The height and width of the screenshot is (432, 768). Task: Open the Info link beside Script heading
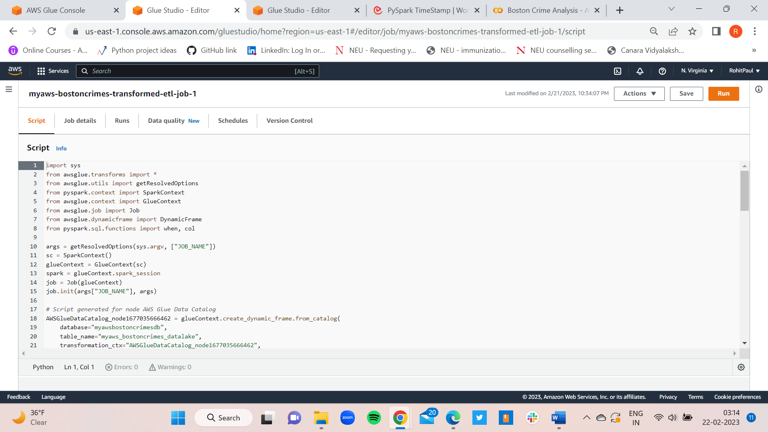point(61,148)
